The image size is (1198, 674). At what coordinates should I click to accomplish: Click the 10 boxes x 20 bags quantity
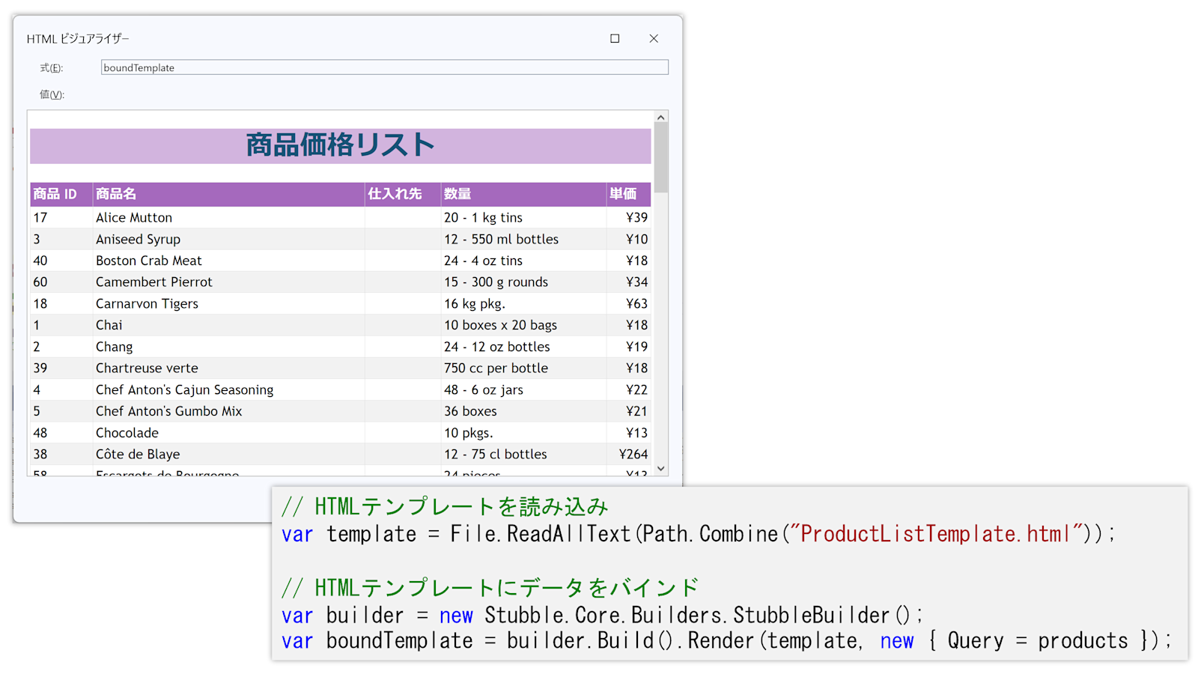500,325
